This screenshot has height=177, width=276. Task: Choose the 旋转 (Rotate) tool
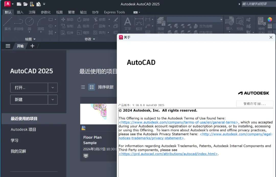tap(83, 19)
